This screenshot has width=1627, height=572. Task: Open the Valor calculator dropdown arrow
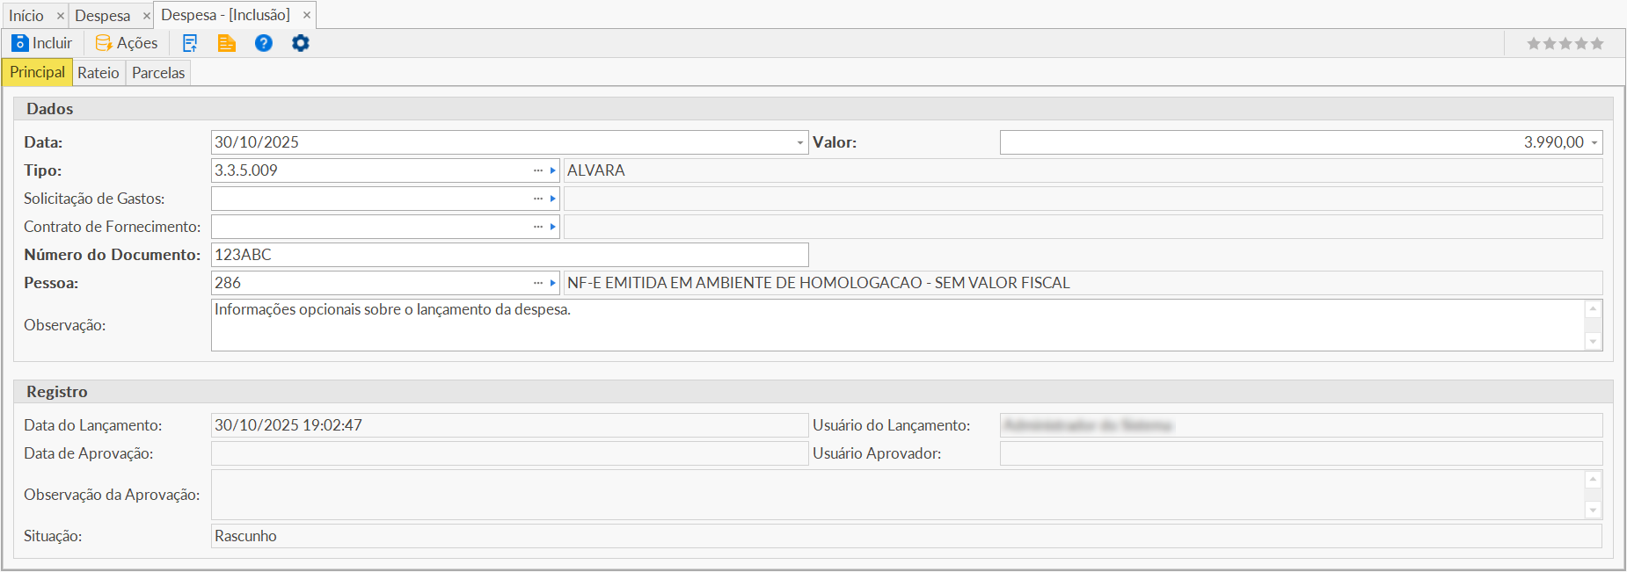[x=1594, y=142]
